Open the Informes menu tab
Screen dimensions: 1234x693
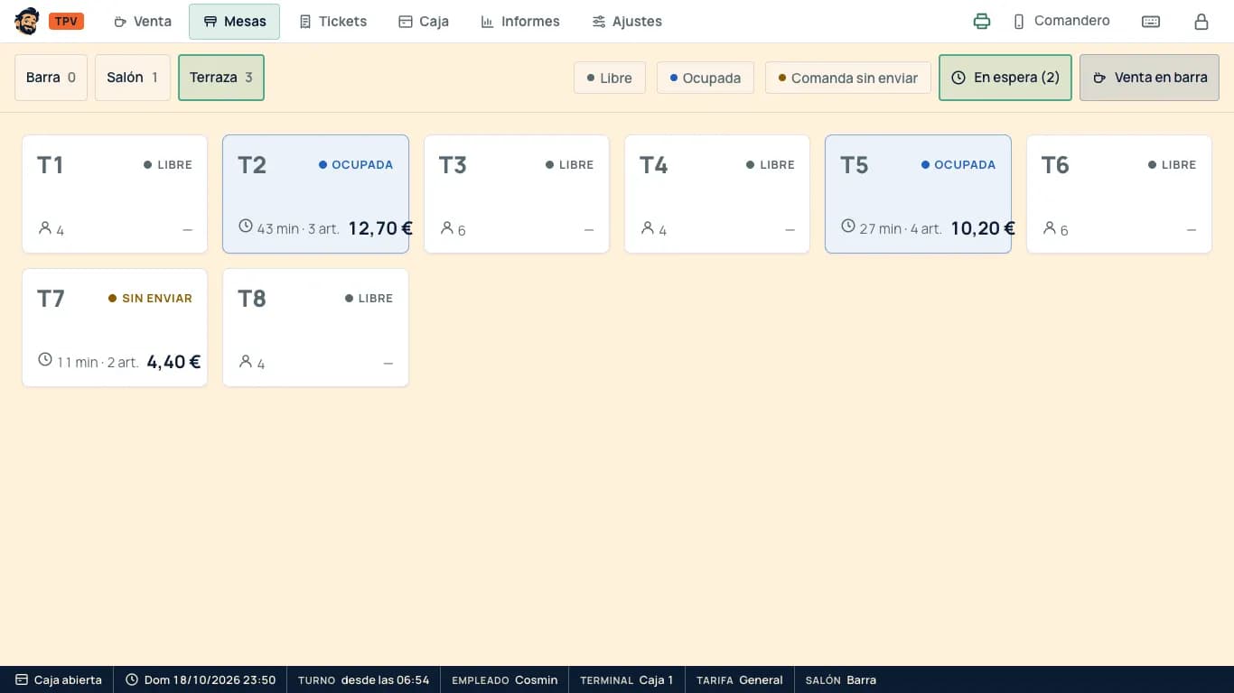click(520, 22)
